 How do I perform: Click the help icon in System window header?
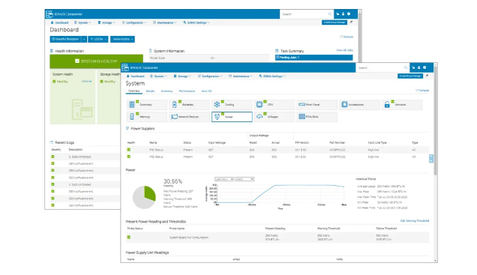[x=424, y=67]
